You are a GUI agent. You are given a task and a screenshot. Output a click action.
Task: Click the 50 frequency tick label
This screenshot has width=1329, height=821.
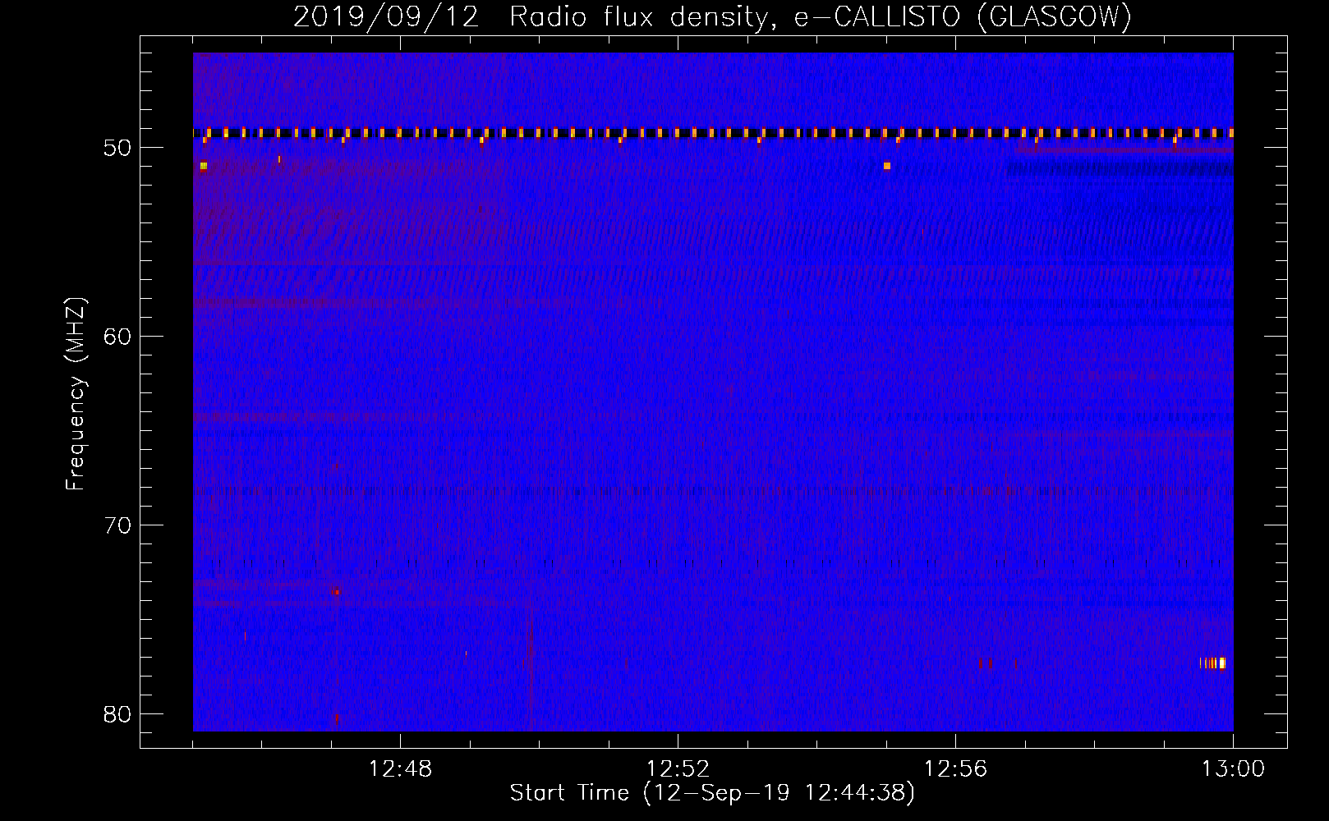(x=117, y=148)
